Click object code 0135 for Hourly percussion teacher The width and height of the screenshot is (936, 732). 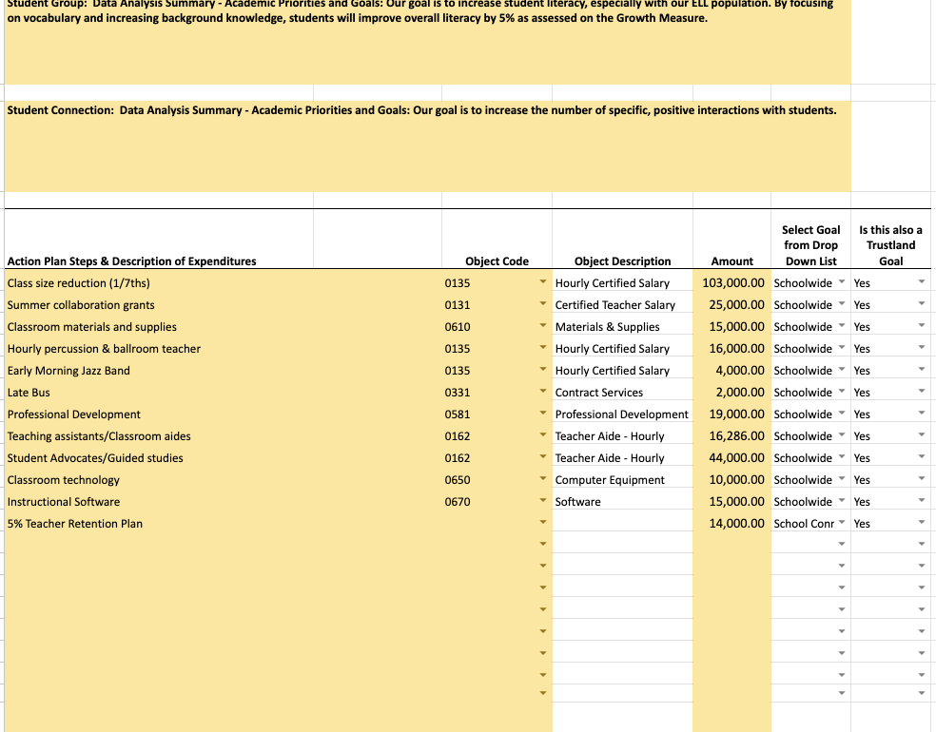pyautogui.click(x=458, y=348)
